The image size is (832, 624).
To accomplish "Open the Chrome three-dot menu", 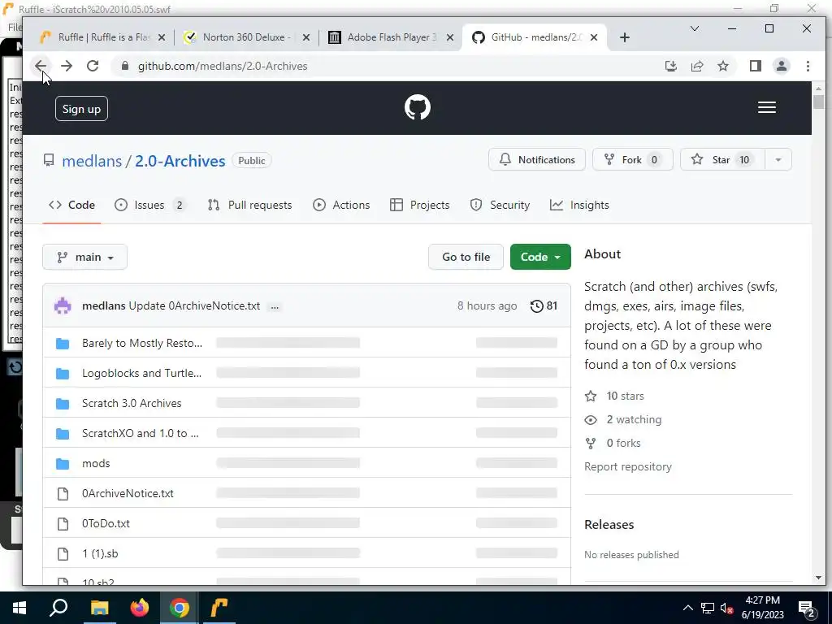I will [x=808, y=66].
